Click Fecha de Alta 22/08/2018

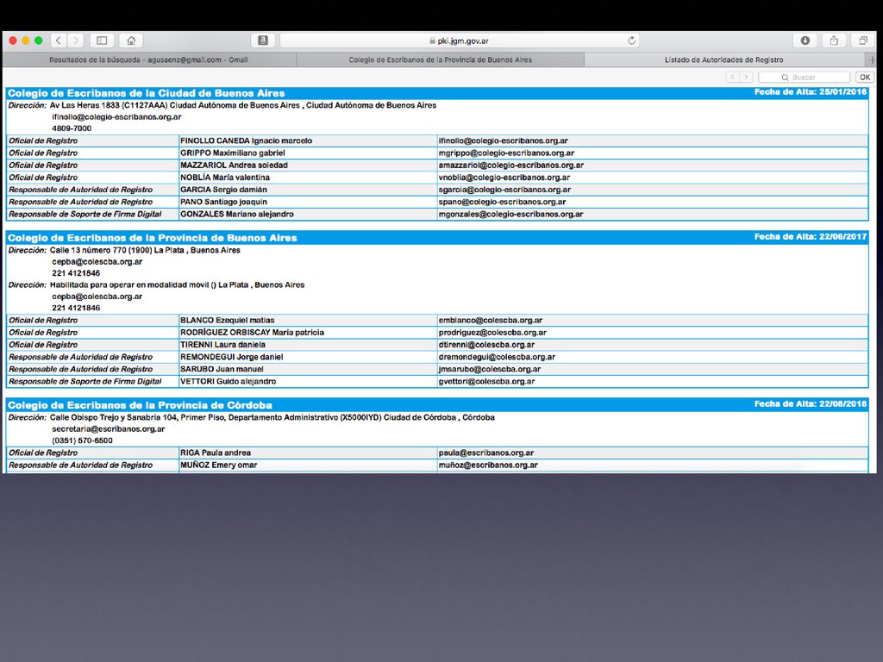[811, 404]
